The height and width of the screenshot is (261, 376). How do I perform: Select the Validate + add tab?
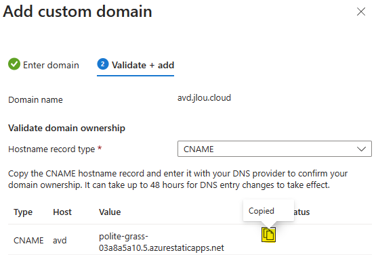pyautogui.click(x=135, y=65)
